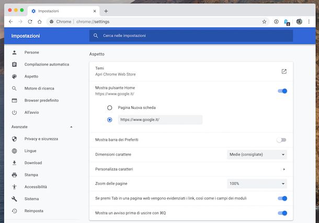The image size is (319, 223).
Task: Open Sistema settings label
Action: pyautogui.click(x=31, y=199)
